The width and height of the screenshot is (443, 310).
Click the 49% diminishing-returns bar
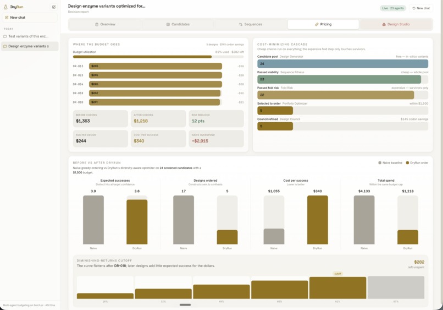click(221, 292)
